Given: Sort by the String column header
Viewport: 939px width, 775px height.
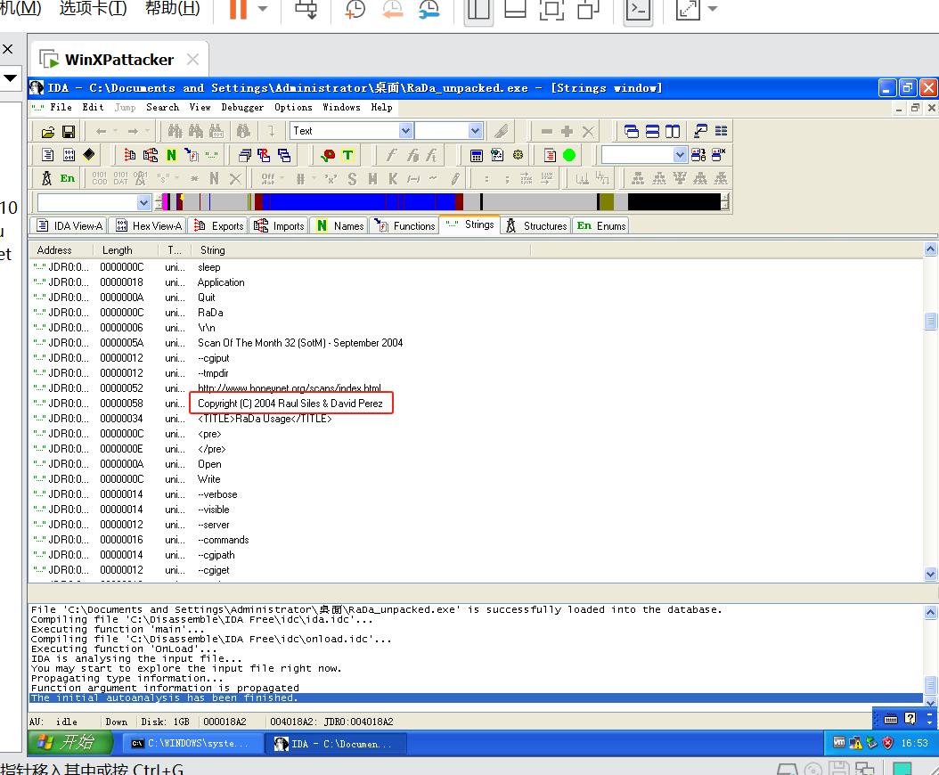Looking at the screenshot, I should tap(361, 250).
